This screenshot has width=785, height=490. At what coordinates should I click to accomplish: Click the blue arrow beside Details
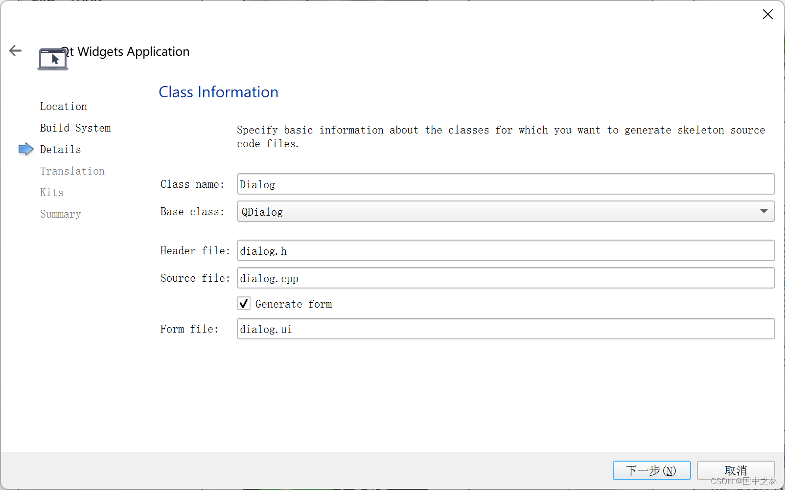[26, 149]
